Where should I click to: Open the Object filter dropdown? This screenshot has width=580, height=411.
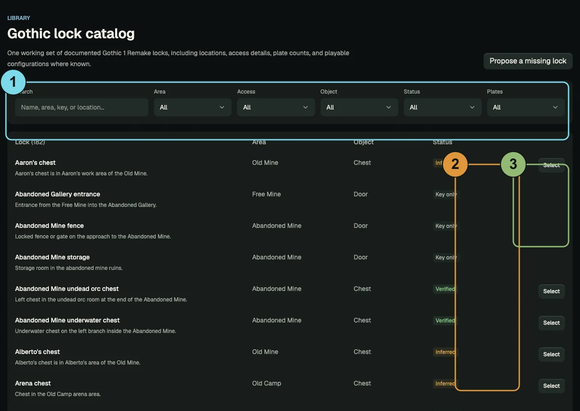[x=359, y=107]
